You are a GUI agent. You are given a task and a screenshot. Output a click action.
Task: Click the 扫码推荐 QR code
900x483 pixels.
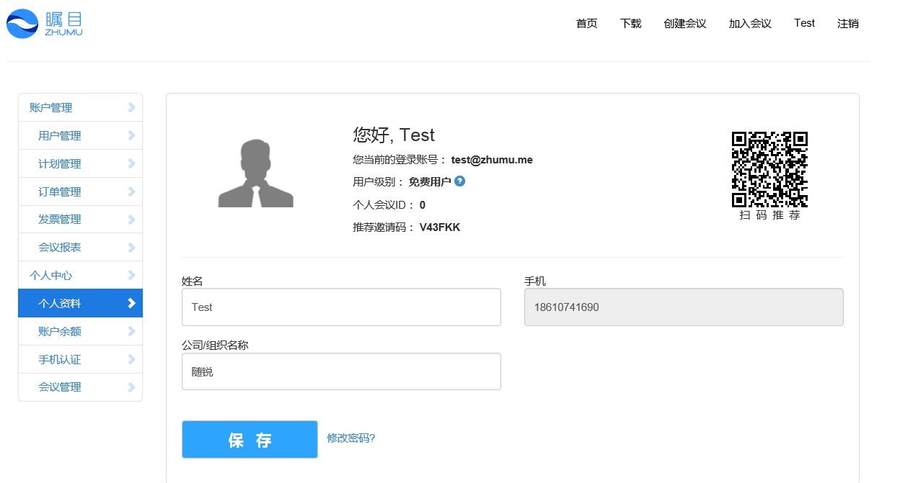pyautogui.click(x=769, y=168)
